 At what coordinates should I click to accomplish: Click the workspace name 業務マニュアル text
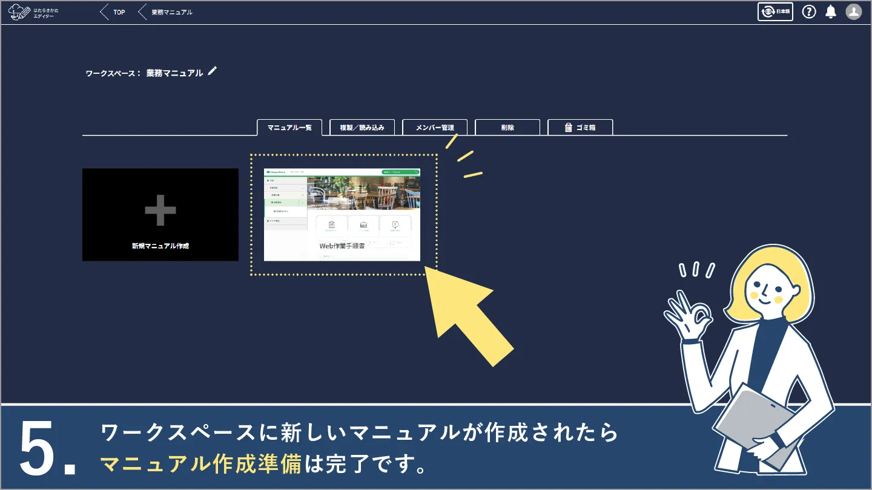(174, 73)
